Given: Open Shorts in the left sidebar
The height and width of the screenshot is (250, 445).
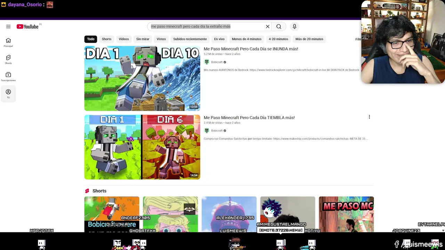Looking at the screenshot, I should coord(8,59).
